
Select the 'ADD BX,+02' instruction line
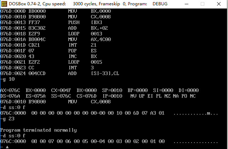point(54,28)
